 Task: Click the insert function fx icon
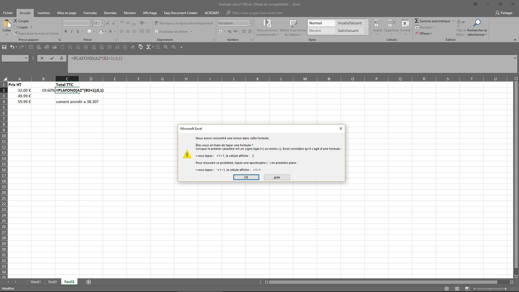click(62, 58)
